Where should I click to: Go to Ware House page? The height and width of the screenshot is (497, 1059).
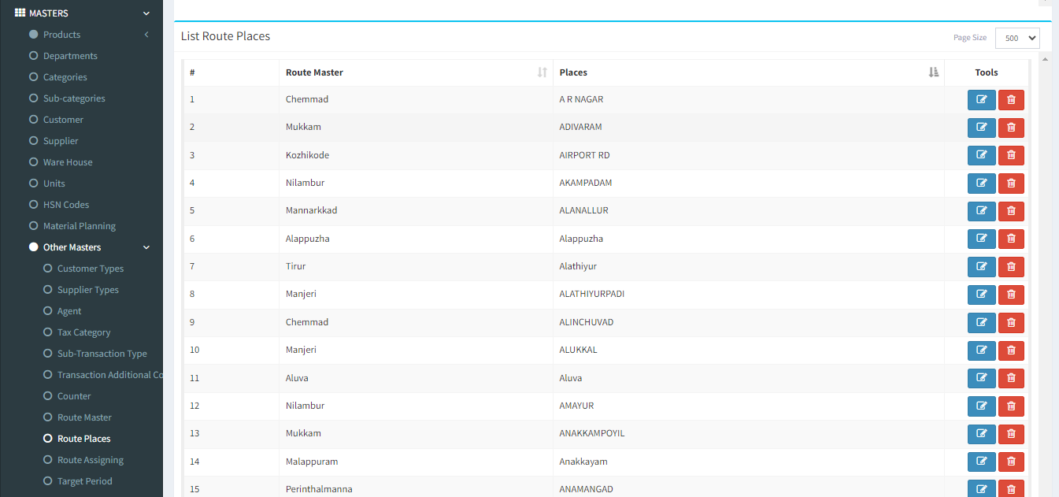click(68, 162)
